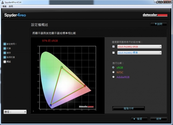Click the 設定檔概述 heading
Screen dimensions: 173x125
[39, 25]
